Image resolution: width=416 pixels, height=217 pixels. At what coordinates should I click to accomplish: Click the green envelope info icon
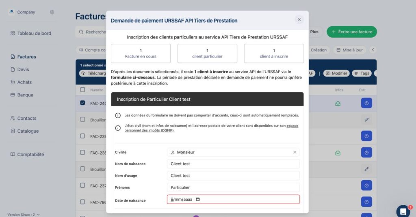[338, 104]
